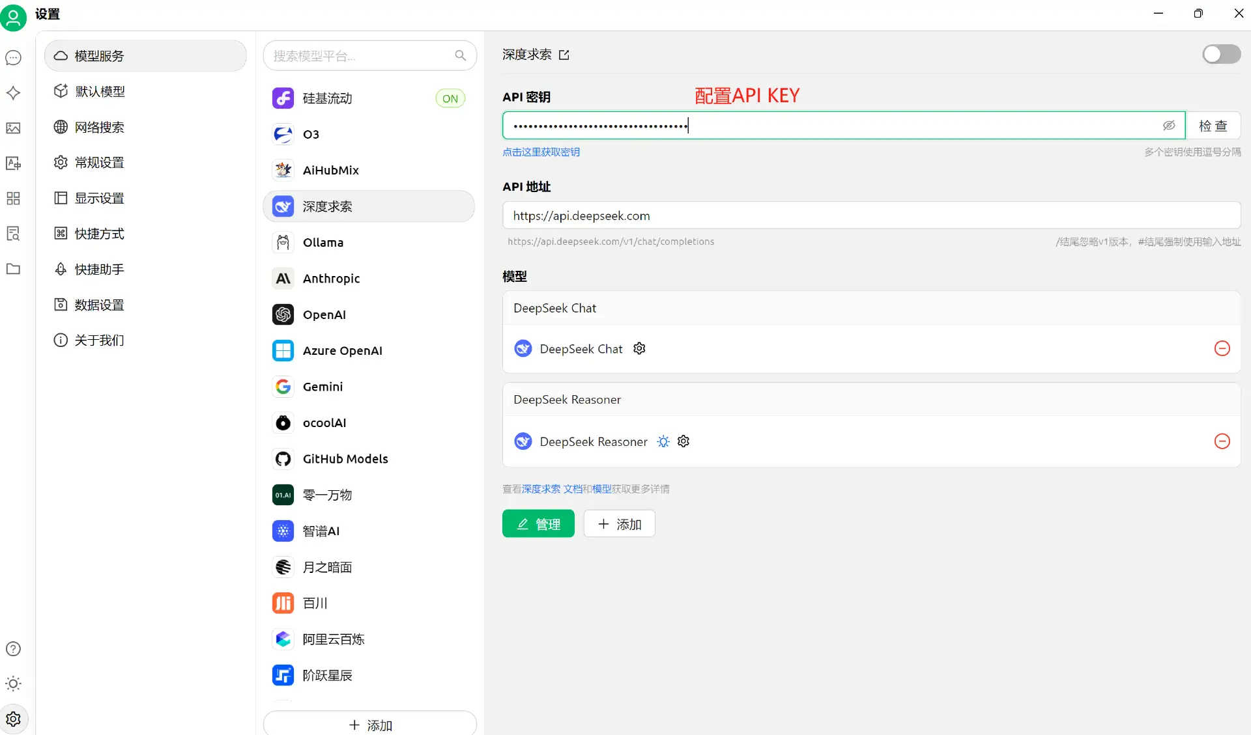Open 快捷助手 settings menu

pos(145,270)
